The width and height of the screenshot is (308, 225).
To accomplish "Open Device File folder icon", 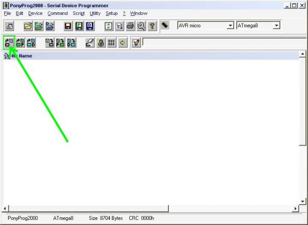I will [28, 26].
